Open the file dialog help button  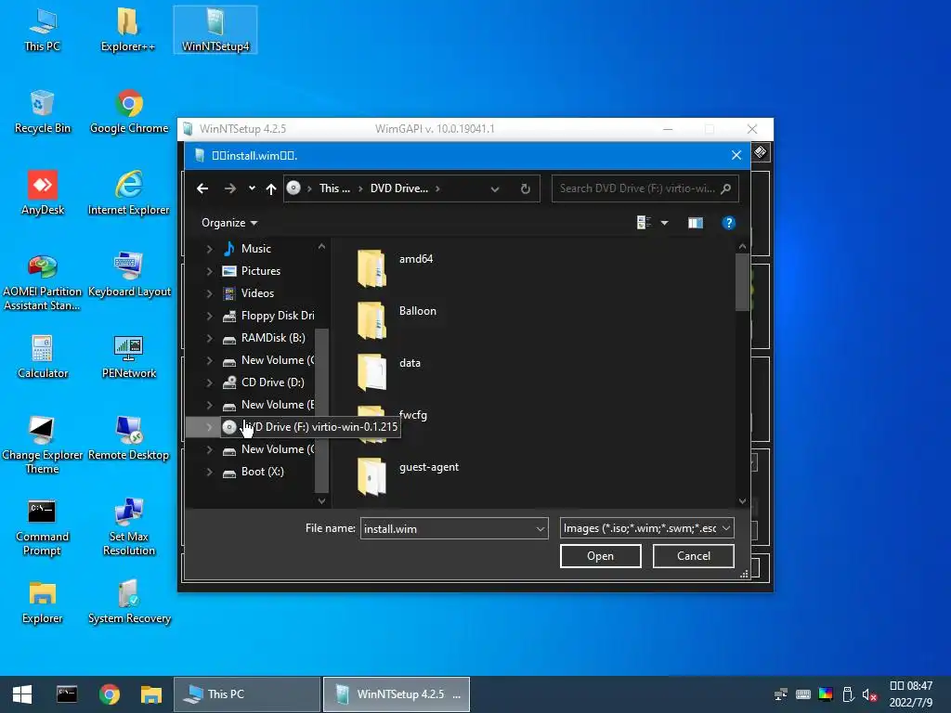pos(728,223)
